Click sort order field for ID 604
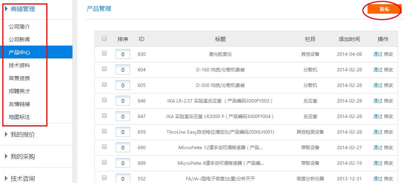404x183 pixels. pyautogui.click(x=123, y=69)
